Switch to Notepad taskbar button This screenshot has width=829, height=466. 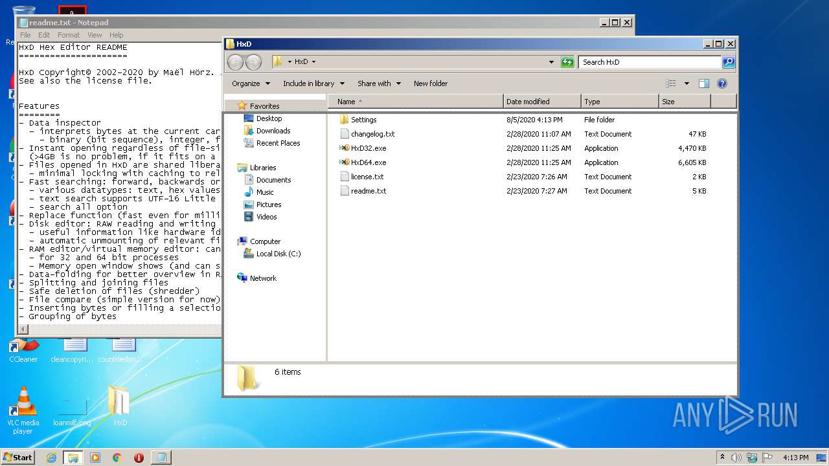pos(161,458)
